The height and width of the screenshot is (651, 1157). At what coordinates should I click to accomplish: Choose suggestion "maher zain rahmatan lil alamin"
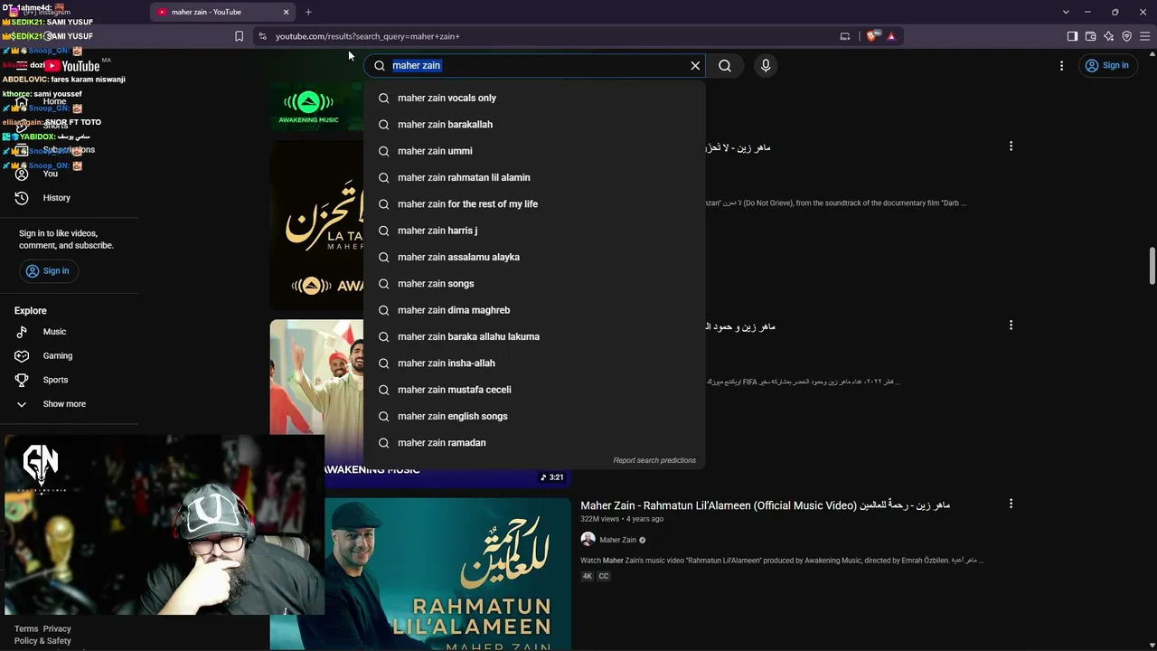click(534, 177)
